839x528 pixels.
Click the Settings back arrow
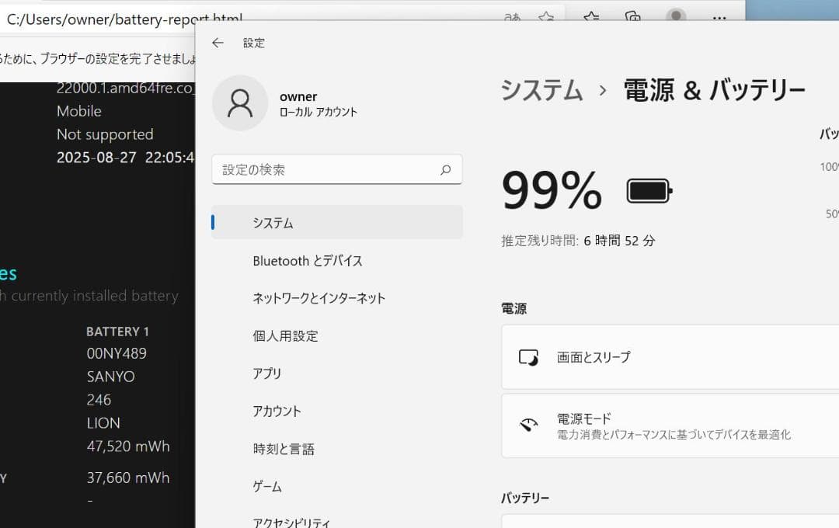pos(218,43)
